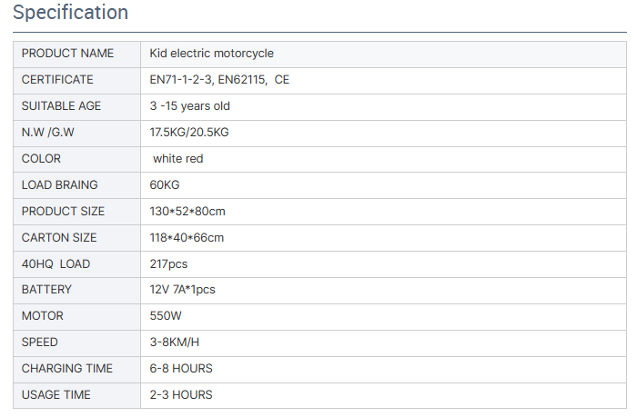Click the 550W motor value
Image resolution: width=637 pixels, height=417 pixels.
point(167,316)
